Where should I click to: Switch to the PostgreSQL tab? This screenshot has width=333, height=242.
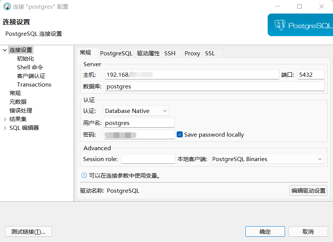pyautogui.click(x=116, y=53)
